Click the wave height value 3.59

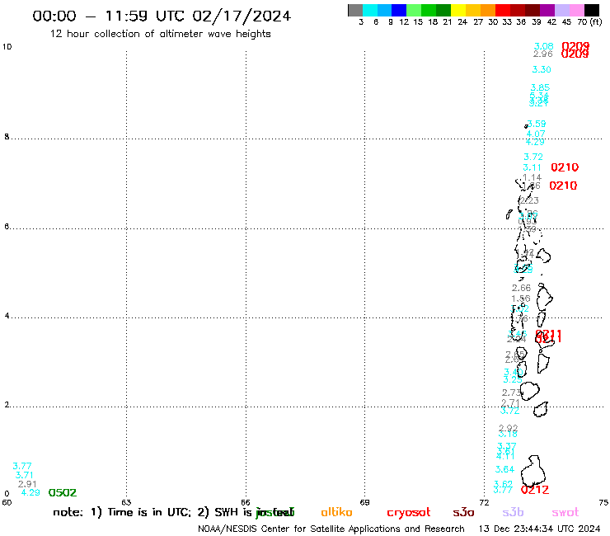[537, 124]
